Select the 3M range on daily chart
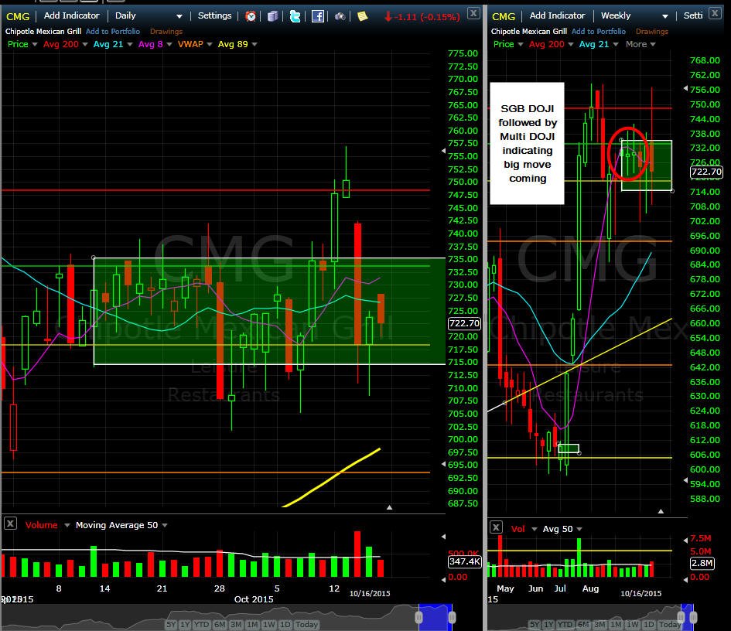Viewport: 731px width, 631px height. (236, 625)
